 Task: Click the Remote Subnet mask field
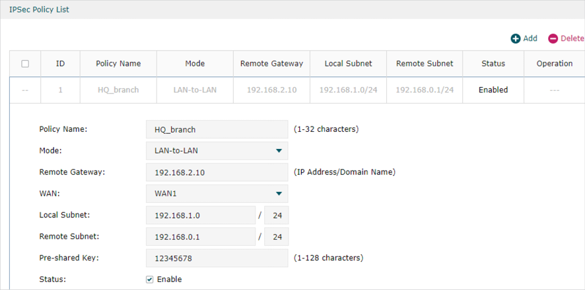[x=277, y=237]
